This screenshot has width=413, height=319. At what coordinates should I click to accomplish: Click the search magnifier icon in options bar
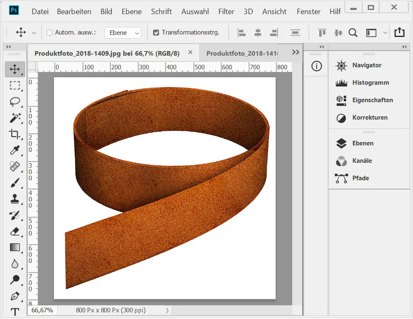point(353,32)
